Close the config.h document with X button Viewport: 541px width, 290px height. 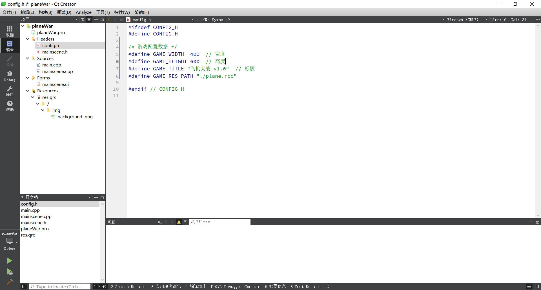point(198,19)
